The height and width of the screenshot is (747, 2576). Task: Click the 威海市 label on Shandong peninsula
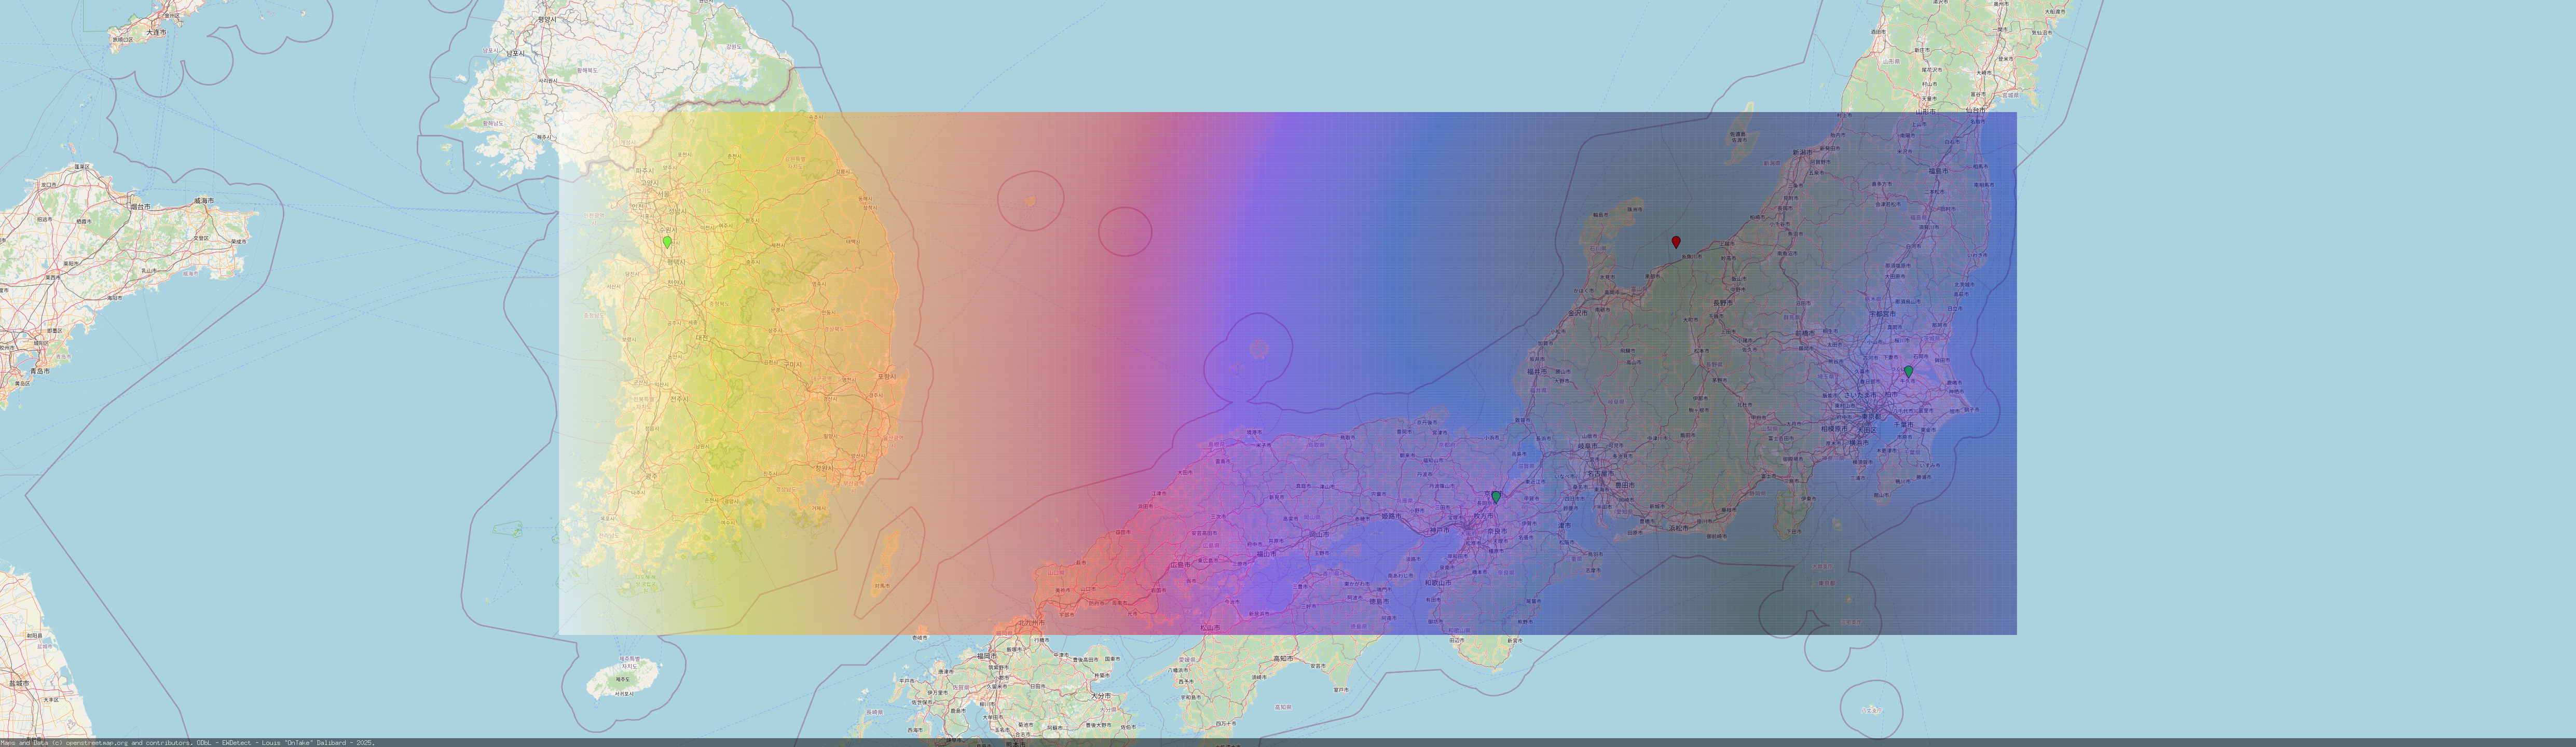pyautogui.click(x=204, y=201)
